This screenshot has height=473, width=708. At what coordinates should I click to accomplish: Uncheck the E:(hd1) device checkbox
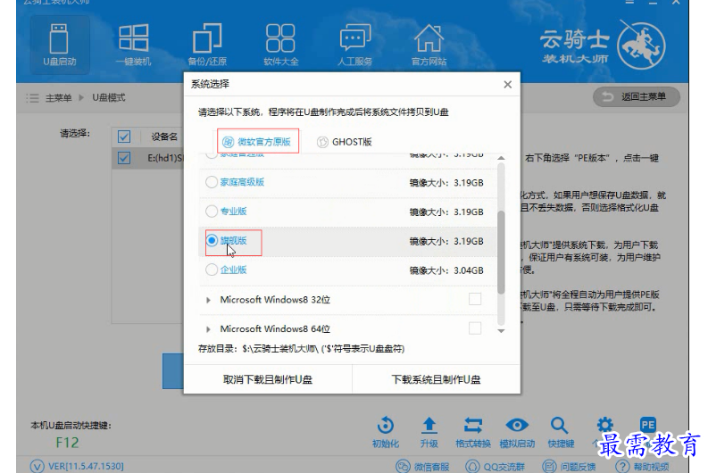click(x=124, y=158)
